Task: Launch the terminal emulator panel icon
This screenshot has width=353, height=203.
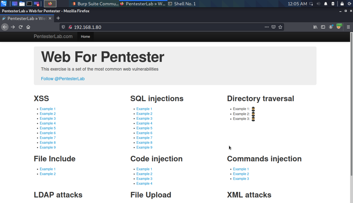Action: tap(29, 4)
